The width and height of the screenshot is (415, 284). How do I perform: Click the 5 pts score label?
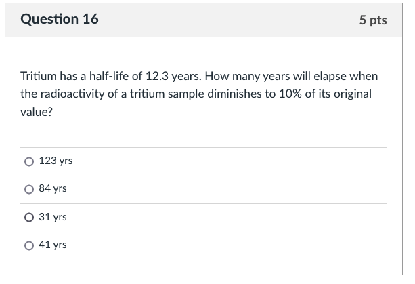[373, 20]
